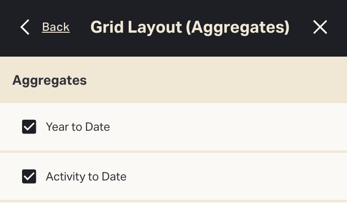Click the Aggregates heading label
The width and height of the screenshot is (347, 203).
click(x=50, y=80)
